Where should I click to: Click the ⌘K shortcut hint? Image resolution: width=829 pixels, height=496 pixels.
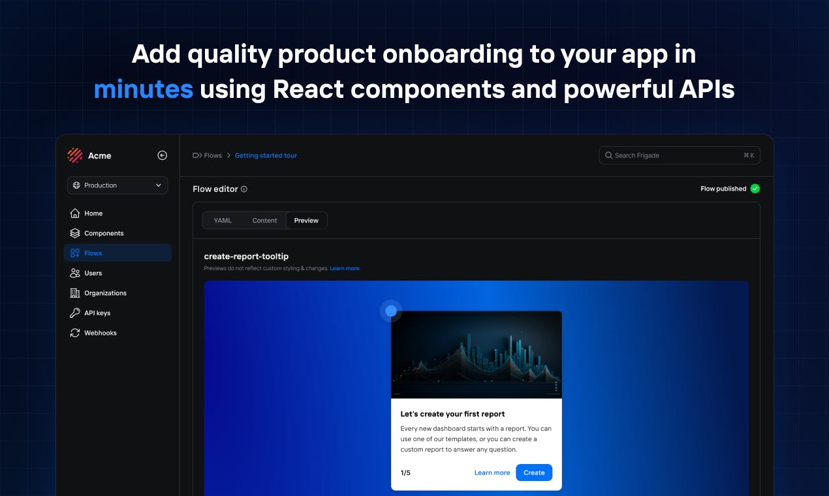click(749, 155)
